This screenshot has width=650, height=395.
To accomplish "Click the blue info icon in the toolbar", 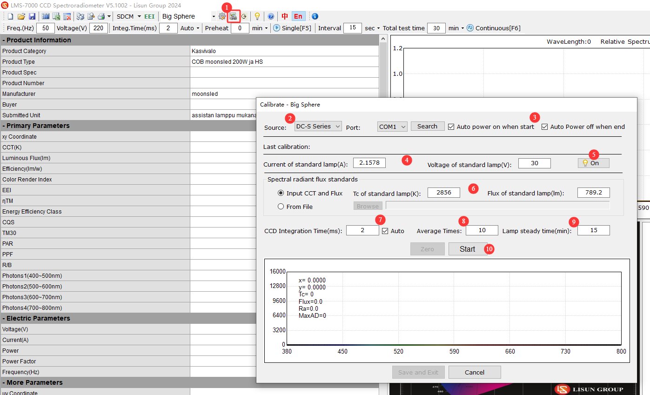I will [x=315, y=16].
